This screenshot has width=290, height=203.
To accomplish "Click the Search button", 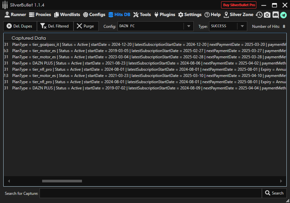I will coord(274,193).
